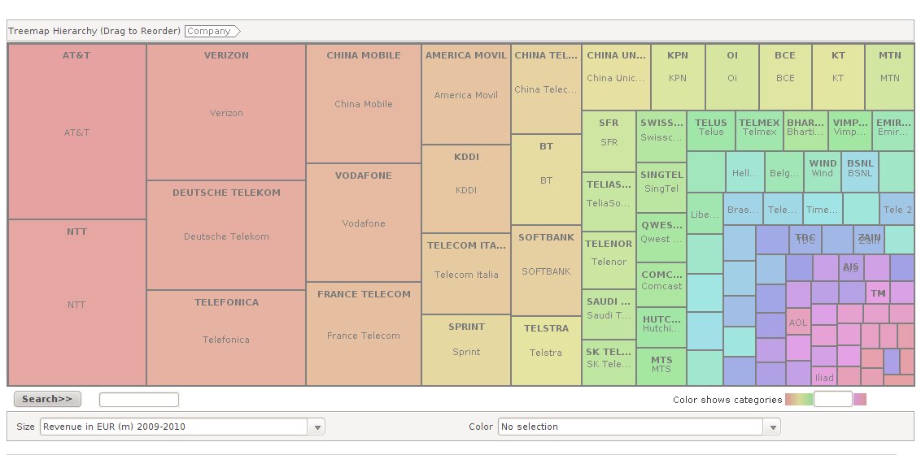Select the Saudi Telecom cell

tap(609, 314)
